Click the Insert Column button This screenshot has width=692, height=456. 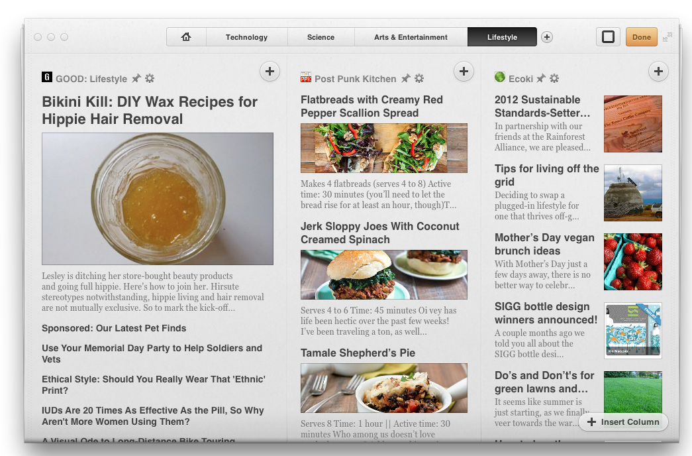pyautogui.click(x=623, y=422)
